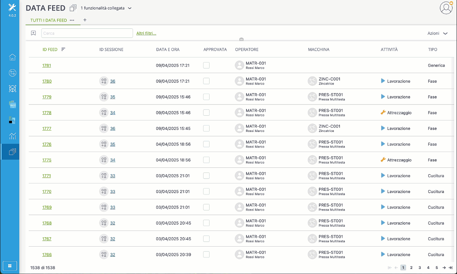Viewport: 457px width, 274px height.
Task: Go to page 3
Action: pyautogui.click(x=420, y=268)
